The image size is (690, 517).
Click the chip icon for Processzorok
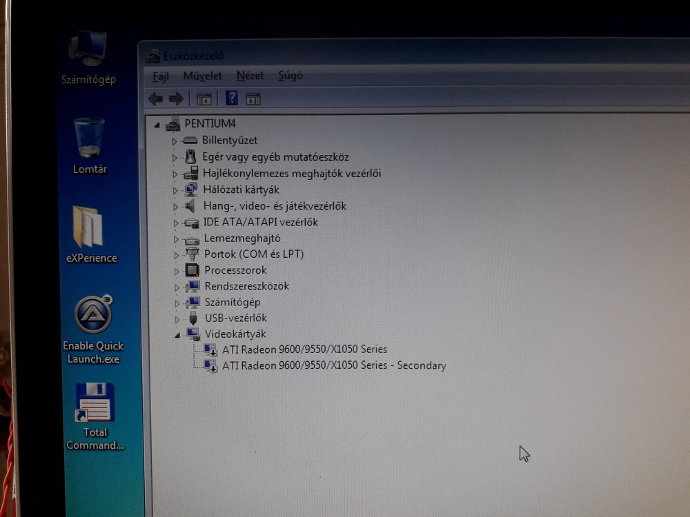(192, 270)
